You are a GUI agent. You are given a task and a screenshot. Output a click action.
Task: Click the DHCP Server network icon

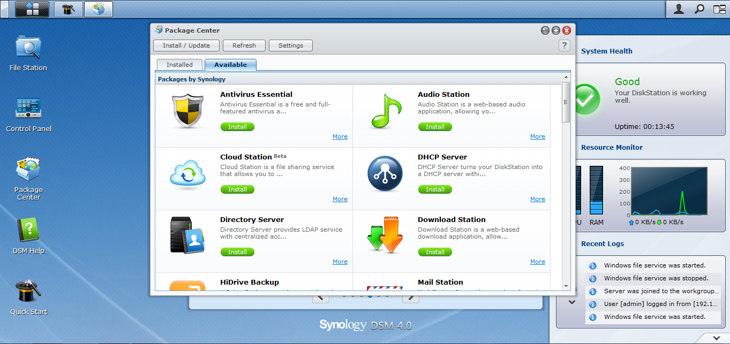385,174
